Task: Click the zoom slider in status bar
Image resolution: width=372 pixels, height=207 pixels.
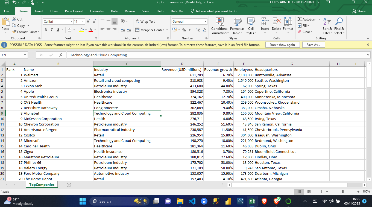Action: point(343,191)
